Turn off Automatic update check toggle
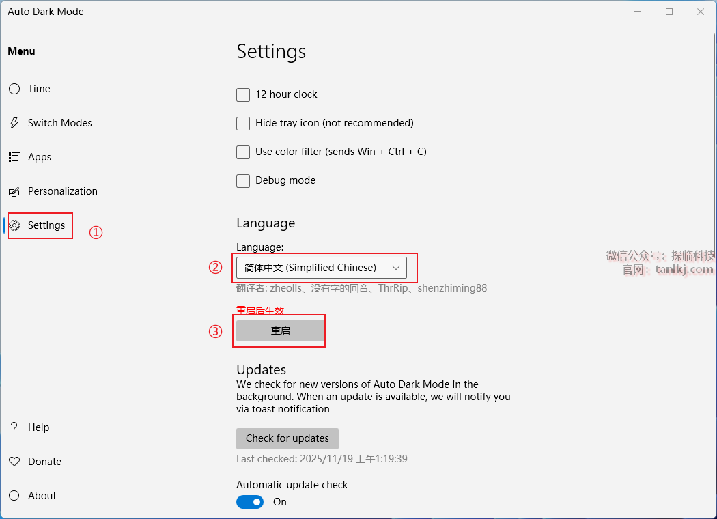 click(250, 502)
